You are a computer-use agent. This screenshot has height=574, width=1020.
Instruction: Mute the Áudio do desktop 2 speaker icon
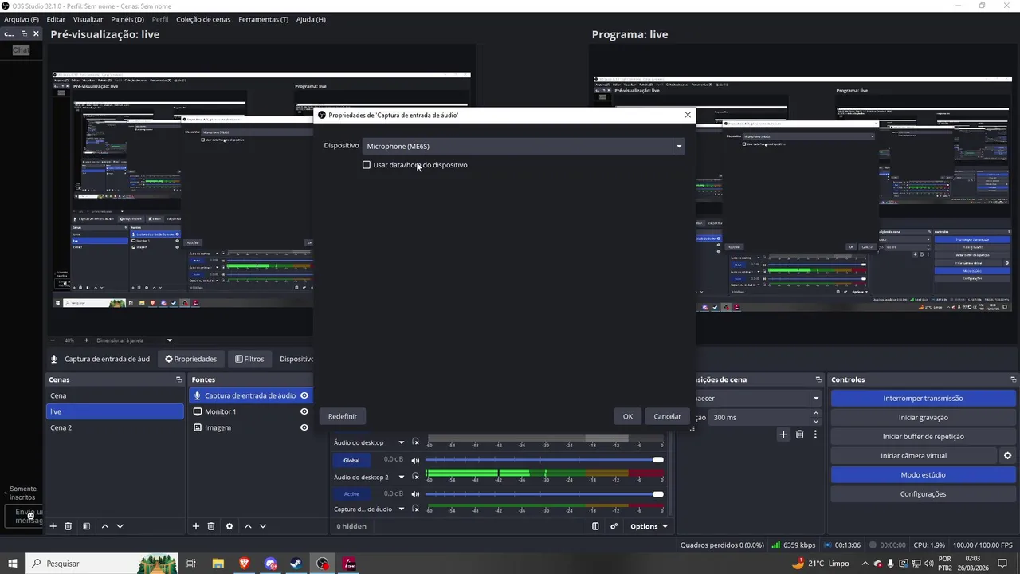tap(415, 494)
